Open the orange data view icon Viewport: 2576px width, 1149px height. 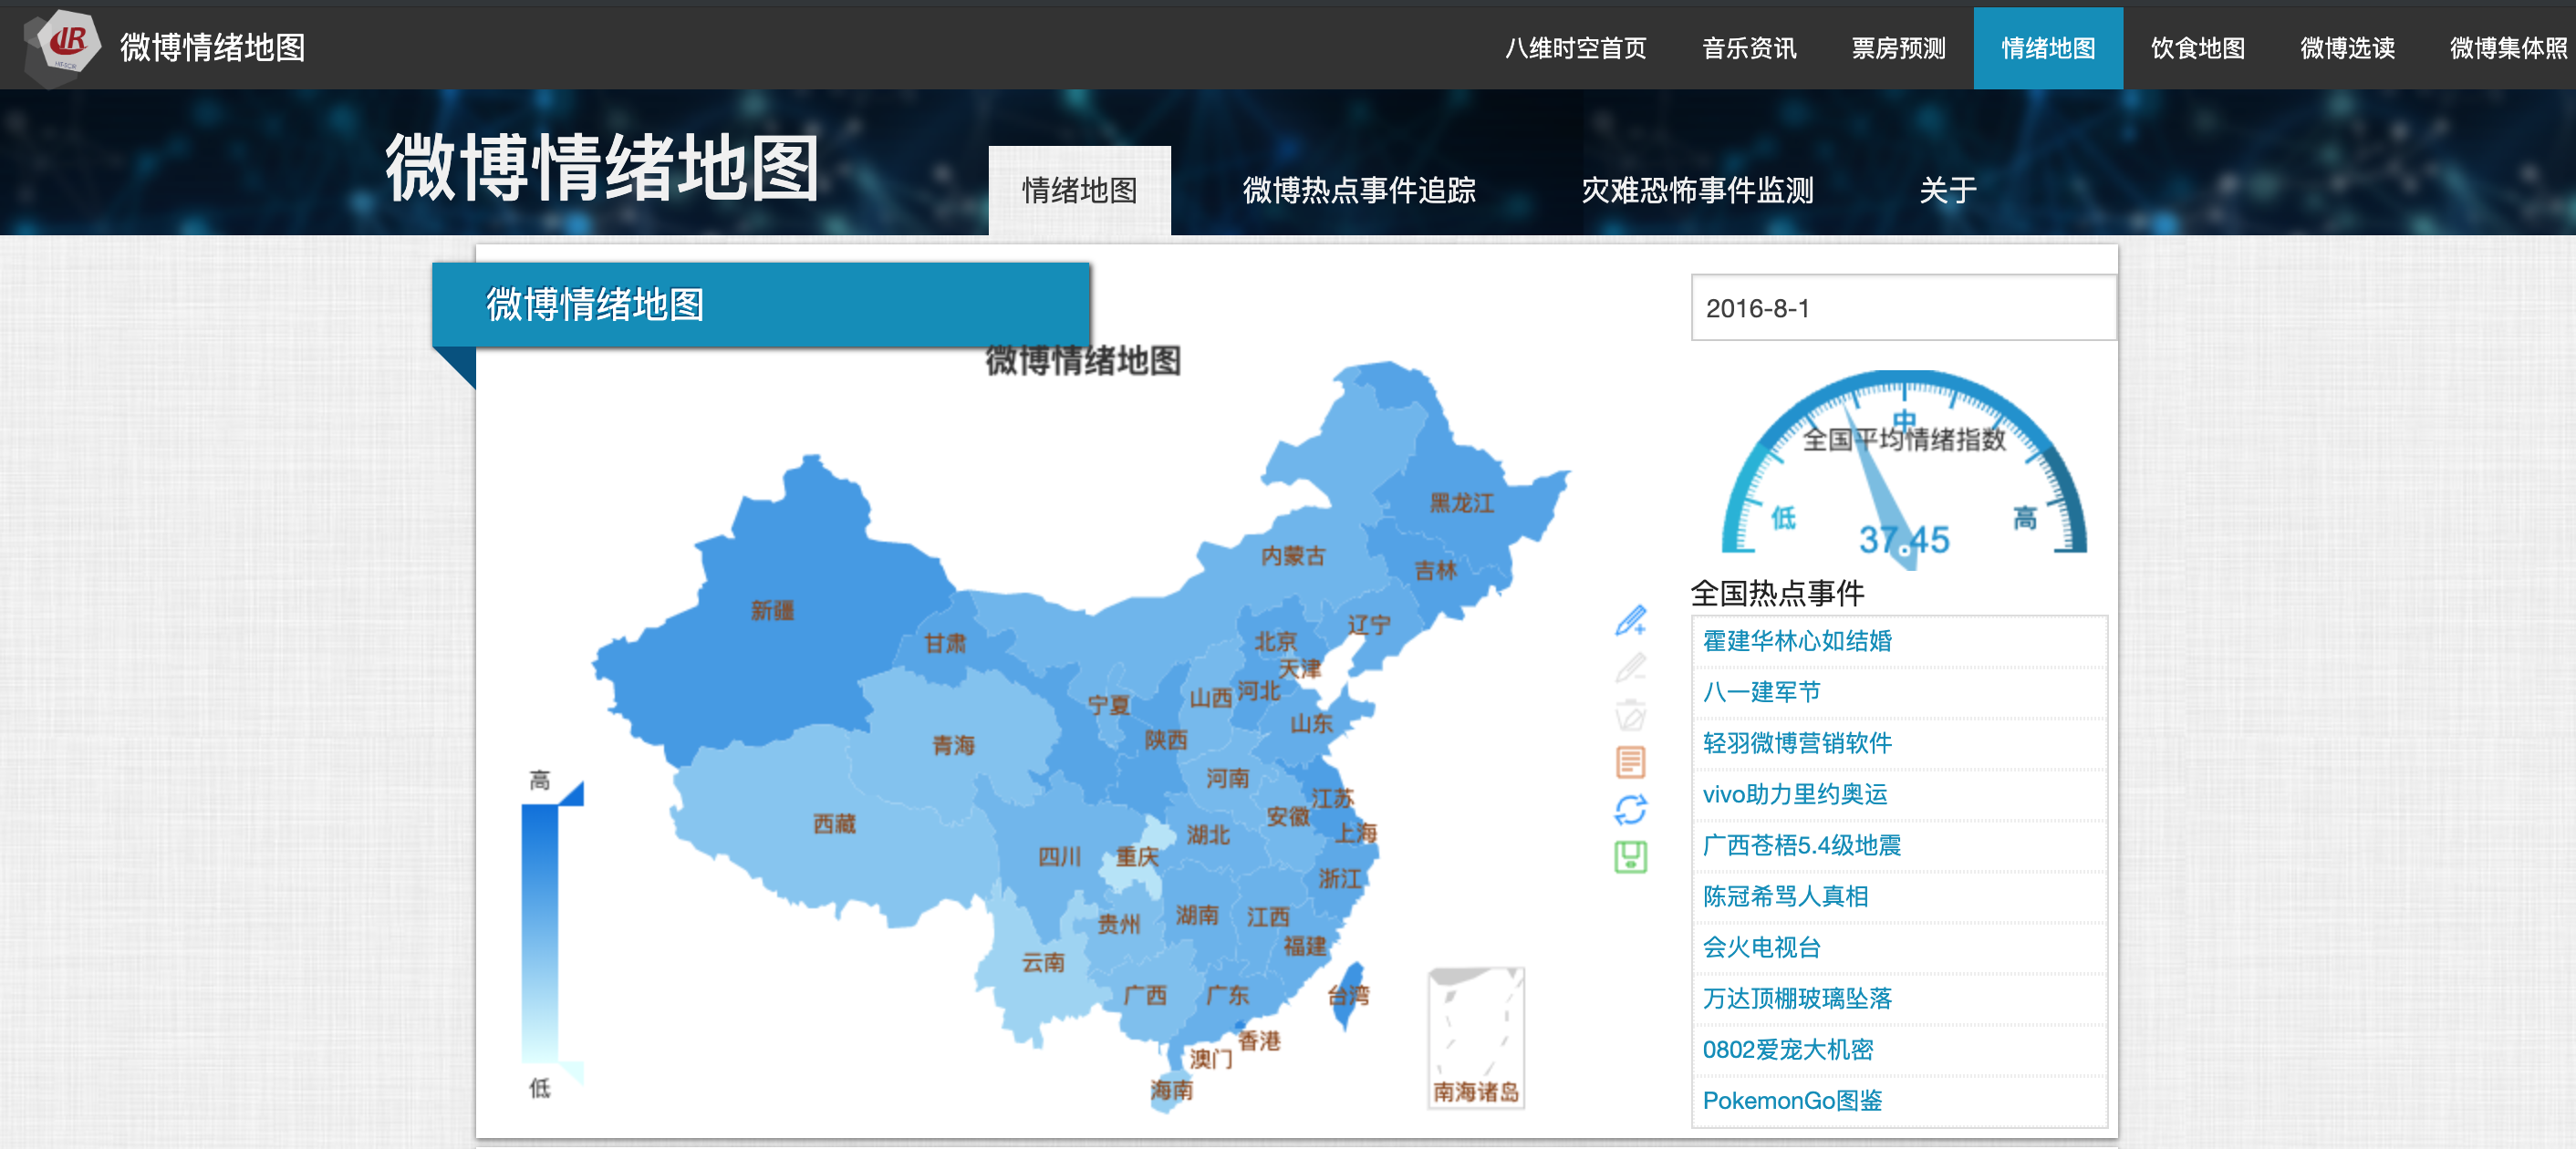coord(1630,762)
